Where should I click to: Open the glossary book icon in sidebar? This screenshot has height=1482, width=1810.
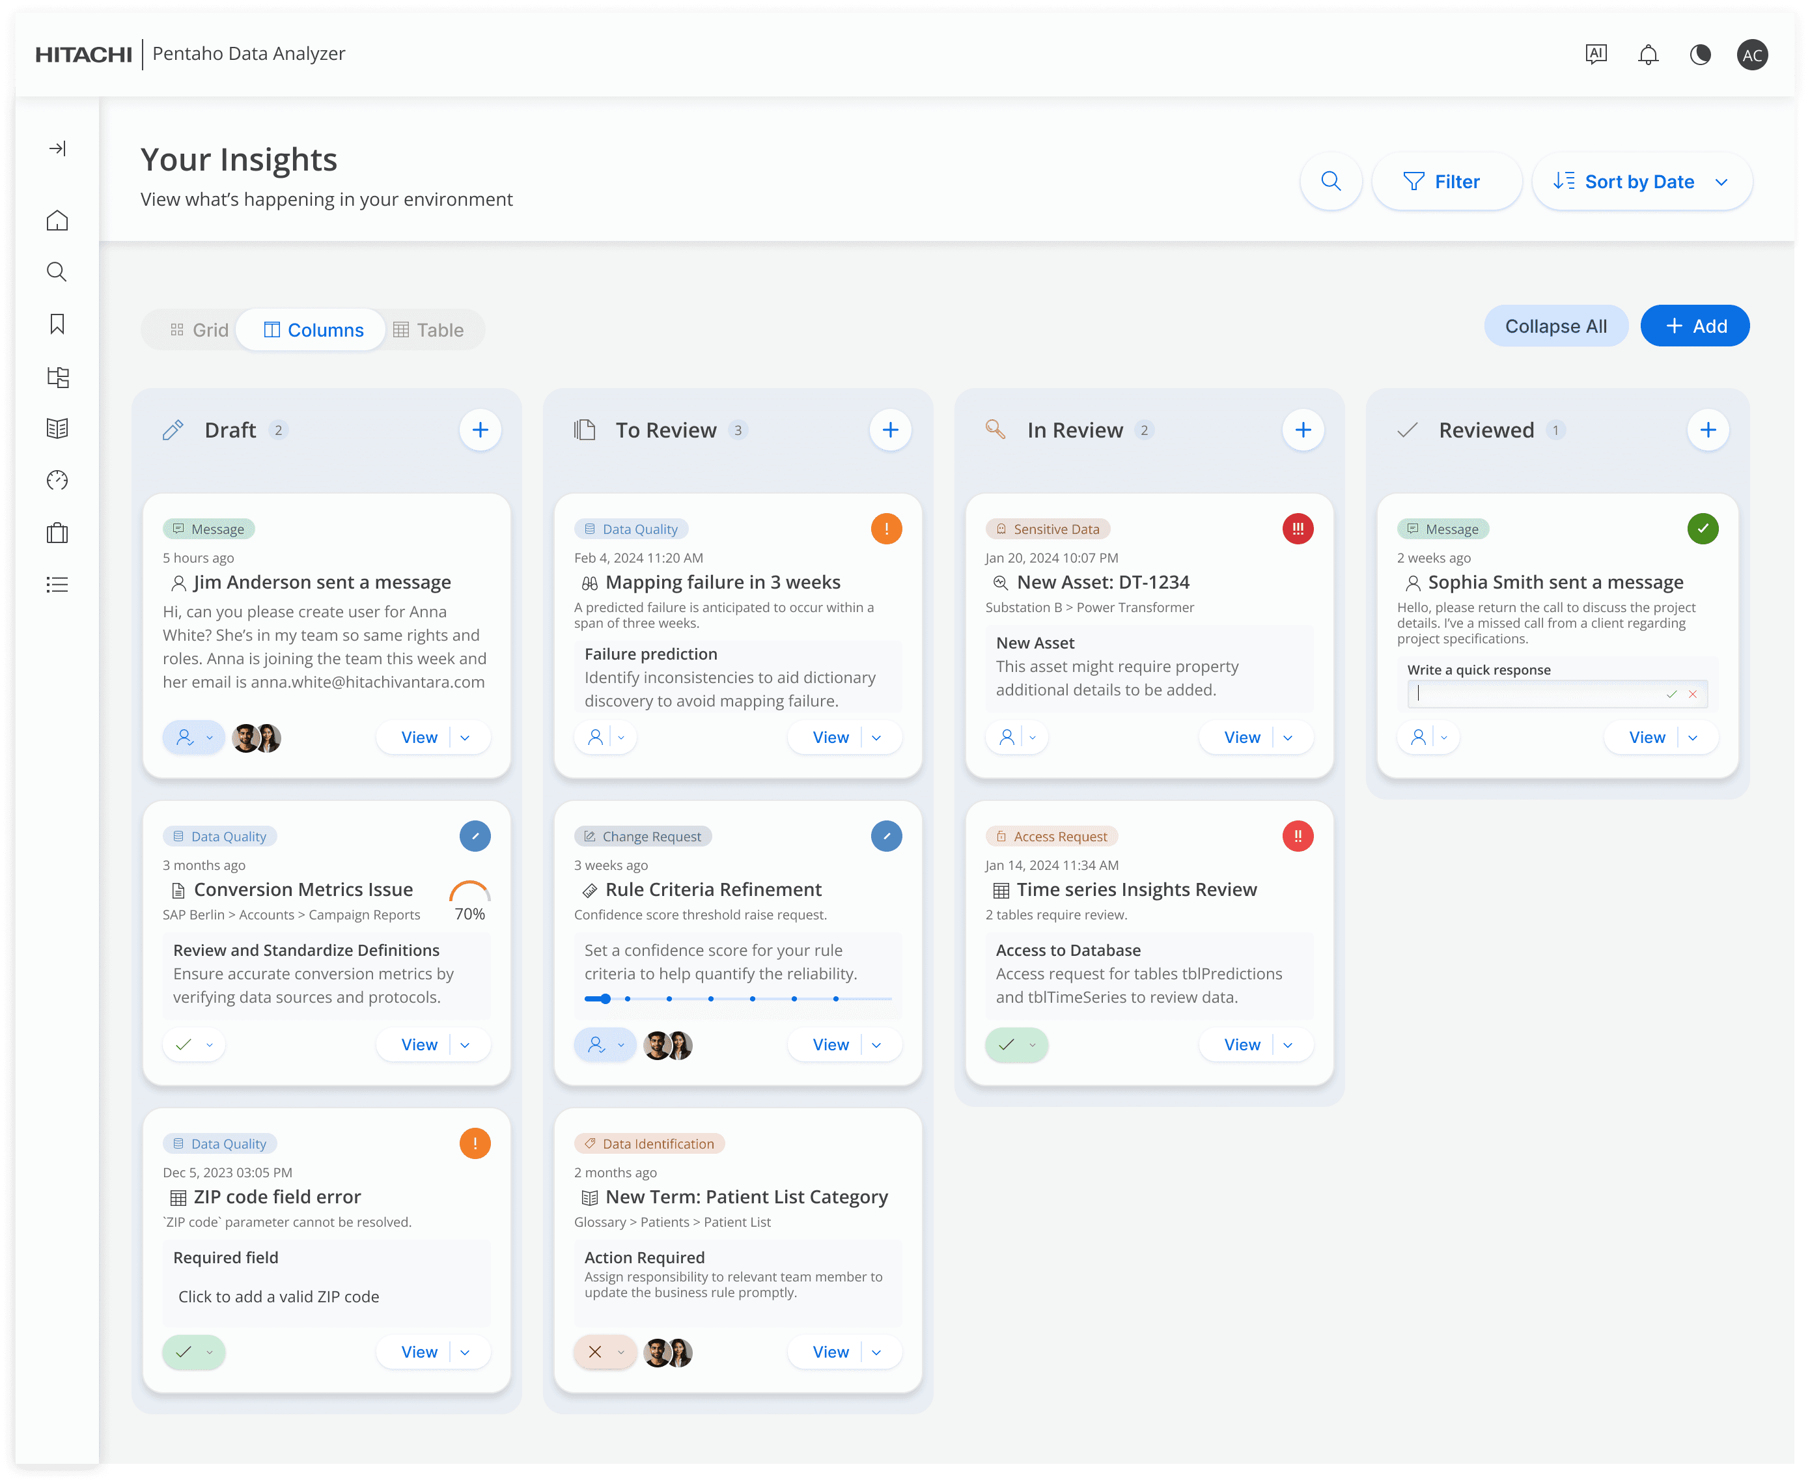pyautogui.click(x=57, y=428)
